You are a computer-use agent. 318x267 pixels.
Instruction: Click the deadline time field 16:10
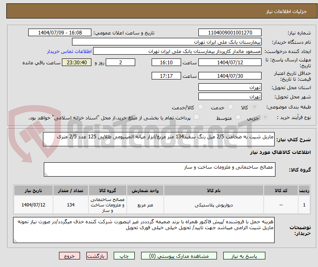pos(166,62)
